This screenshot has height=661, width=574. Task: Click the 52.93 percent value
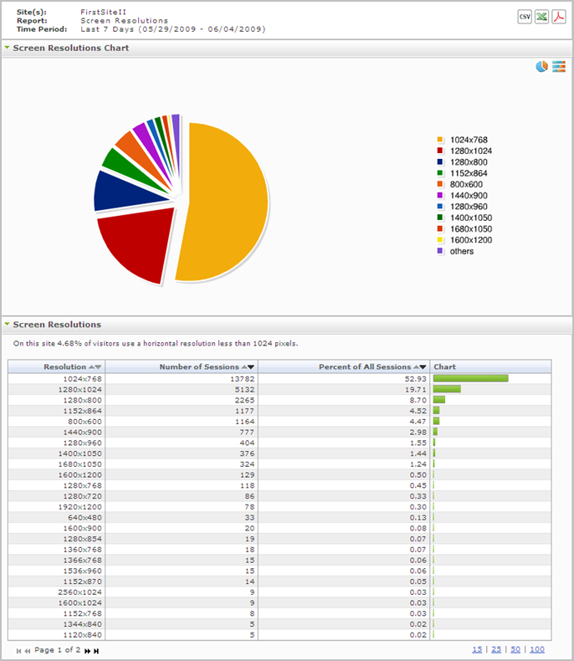coord(416,379)
